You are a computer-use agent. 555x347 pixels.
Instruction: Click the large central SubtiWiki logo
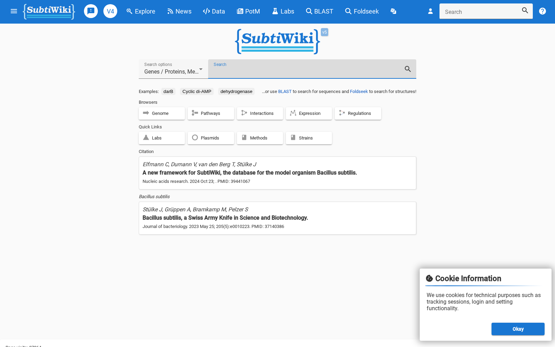(x=277, y=42)
